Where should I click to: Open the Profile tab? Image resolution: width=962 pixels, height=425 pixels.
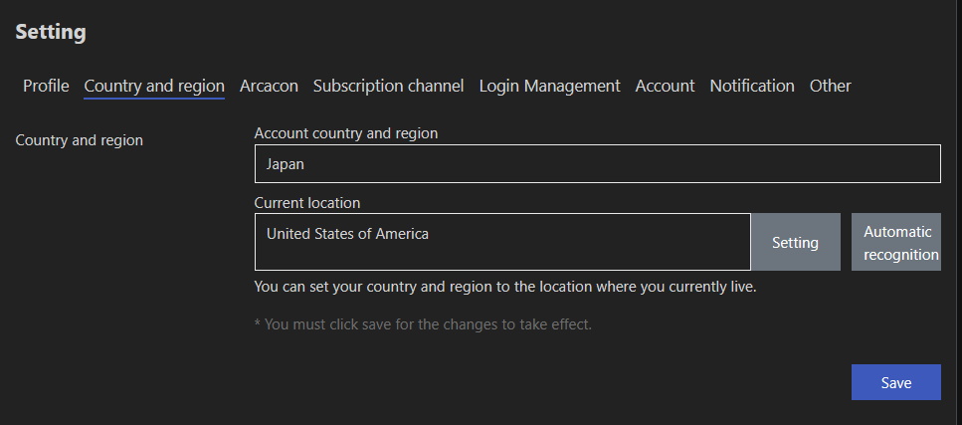46,86
